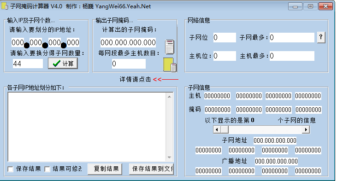Image resolution: width=337 pixels, height=181 pixels.
Task: Click the subnet selector left arrow
Action: point(217,130)
